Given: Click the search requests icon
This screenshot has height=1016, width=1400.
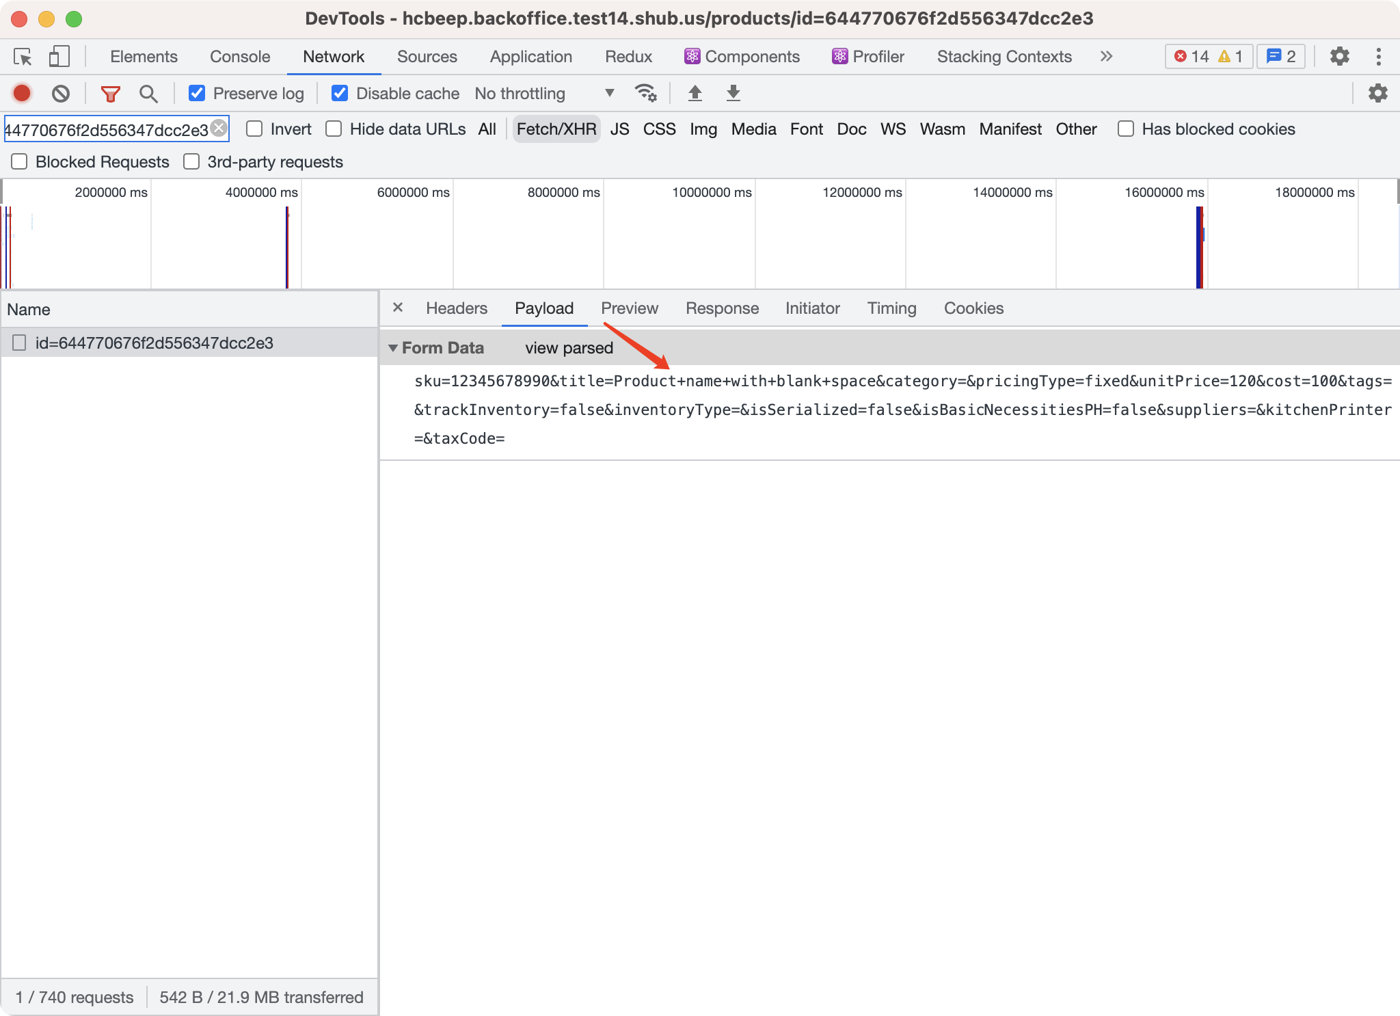Looking at the screenshot, I should tap(148, 93).
